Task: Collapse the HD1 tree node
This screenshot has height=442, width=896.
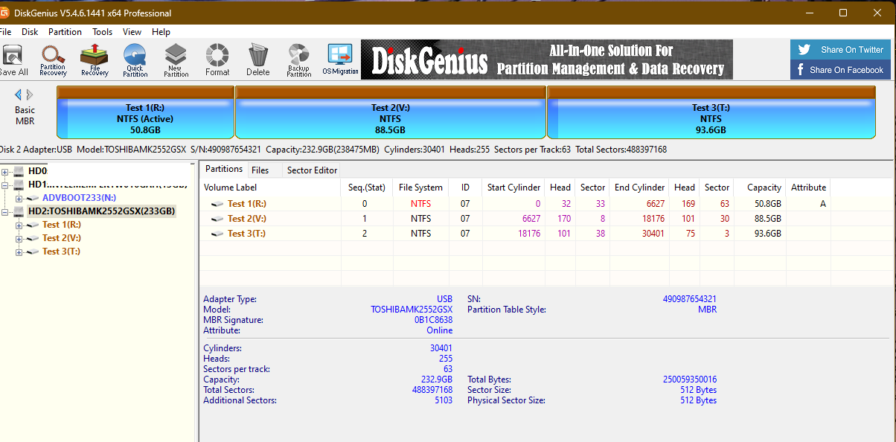Action: tap(5, 185)
